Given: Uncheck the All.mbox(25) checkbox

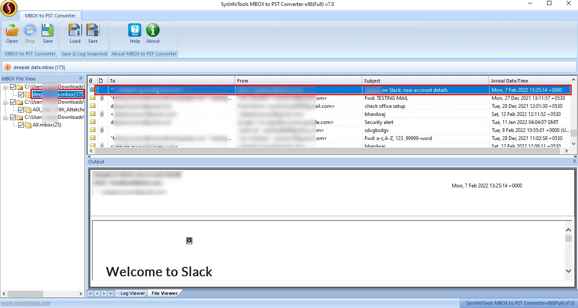Looking at the screenshot, I should (x=21, y=125).
